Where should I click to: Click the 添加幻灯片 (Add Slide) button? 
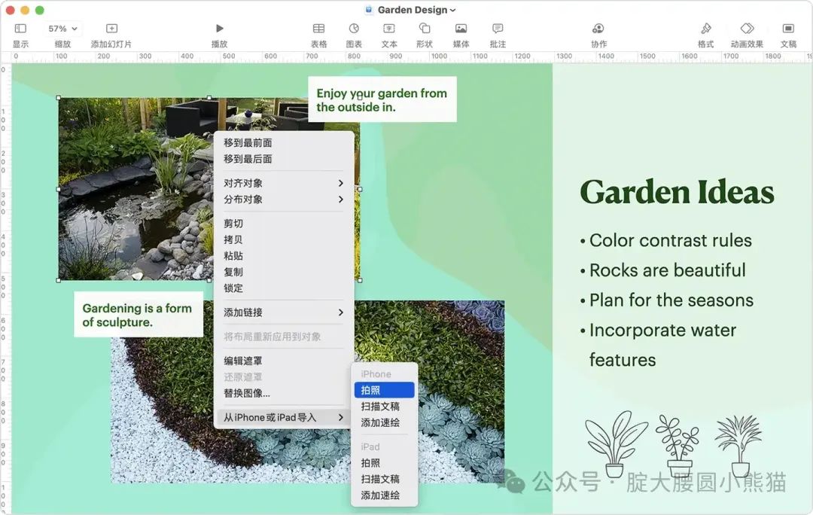point(111,29)
